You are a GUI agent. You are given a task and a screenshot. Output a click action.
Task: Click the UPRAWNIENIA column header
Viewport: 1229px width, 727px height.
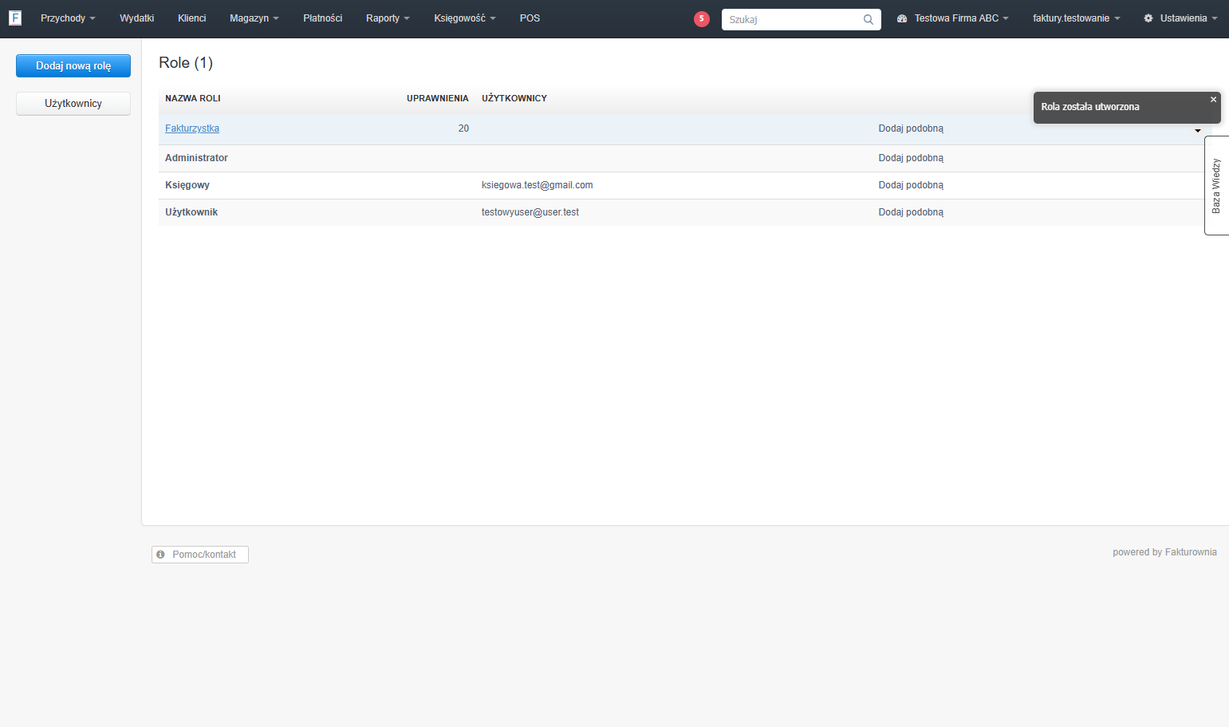point(438,98)
